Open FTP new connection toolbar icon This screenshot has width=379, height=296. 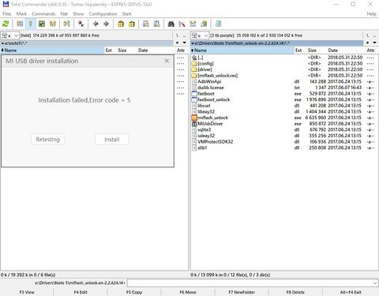(x=157, y=24)
